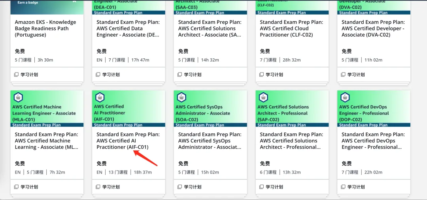This screenshot has width=427, height=200.
Task: Click Exam Prep badge on AI Practitioner card
Action: coord(100,97)
